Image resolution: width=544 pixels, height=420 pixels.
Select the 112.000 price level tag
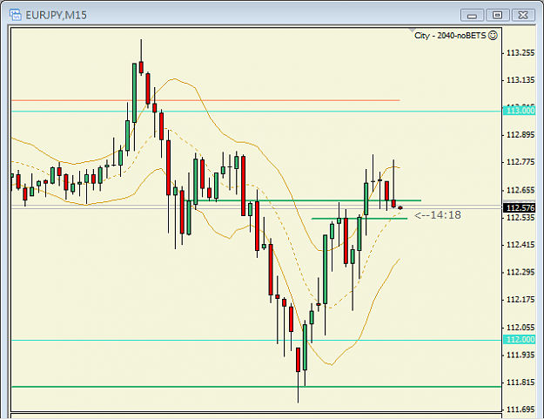[520, 340]
